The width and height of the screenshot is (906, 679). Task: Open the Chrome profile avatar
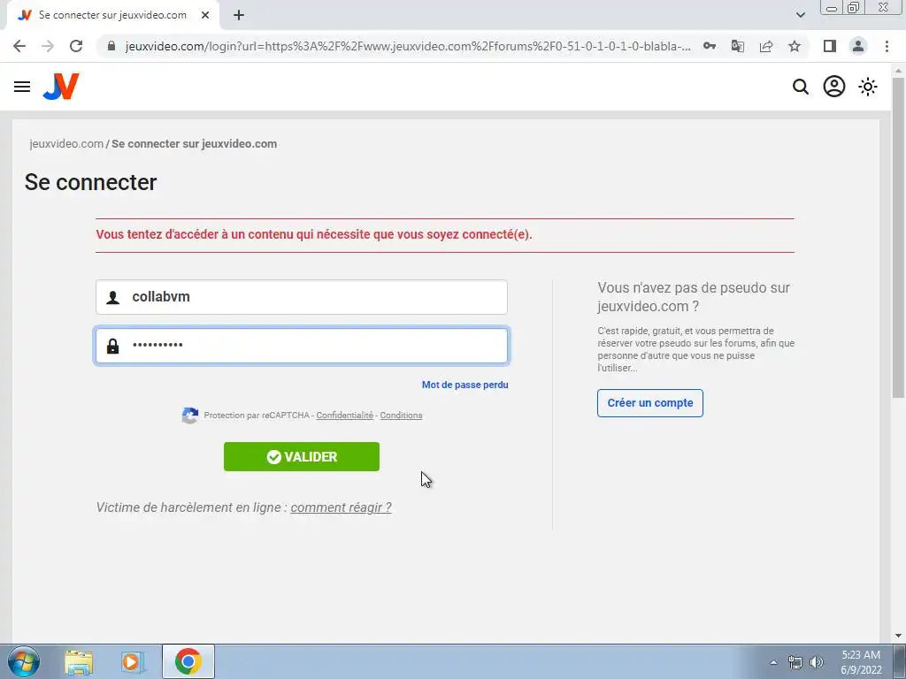point(858,46)
